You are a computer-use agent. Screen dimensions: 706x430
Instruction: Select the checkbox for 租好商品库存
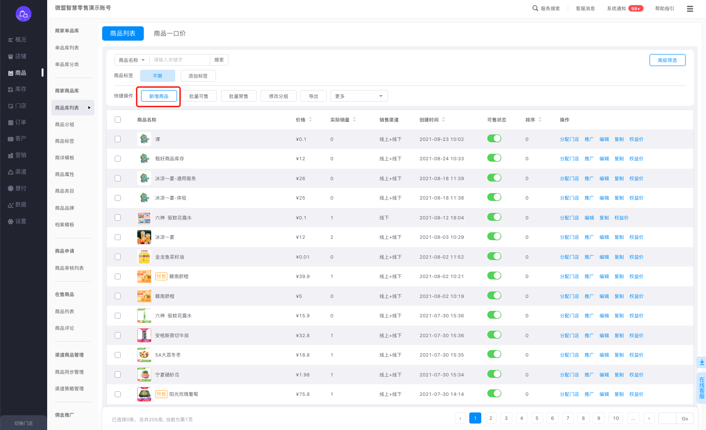tap(117, 159)
